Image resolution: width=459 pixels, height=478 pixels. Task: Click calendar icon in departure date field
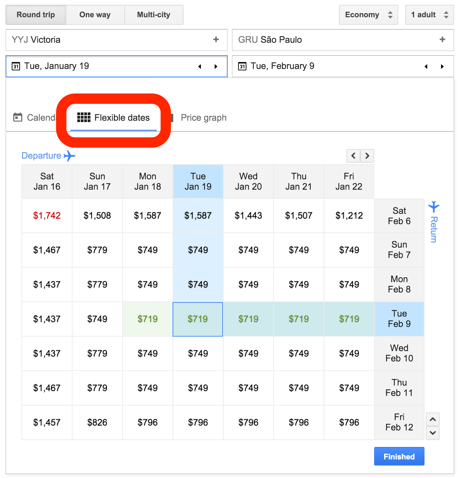pyautogui.click(x=16, y=66)
